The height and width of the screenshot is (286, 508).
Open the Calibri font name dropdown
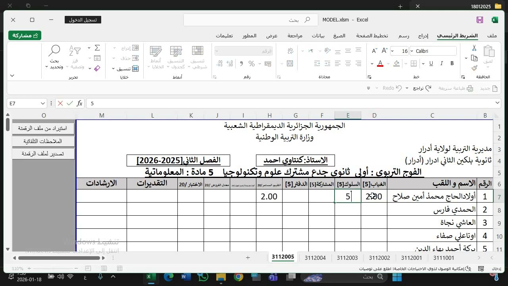(412, 51)
